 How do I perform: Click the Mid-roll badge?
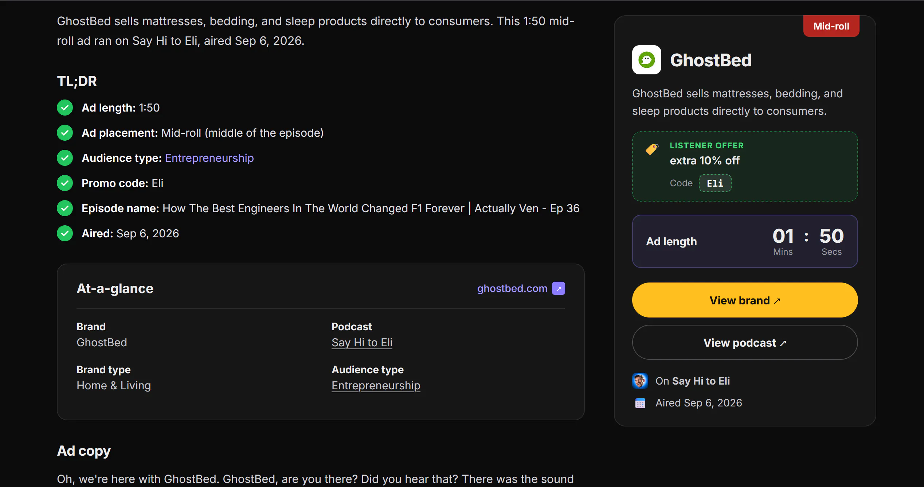[x=831, y=26]
